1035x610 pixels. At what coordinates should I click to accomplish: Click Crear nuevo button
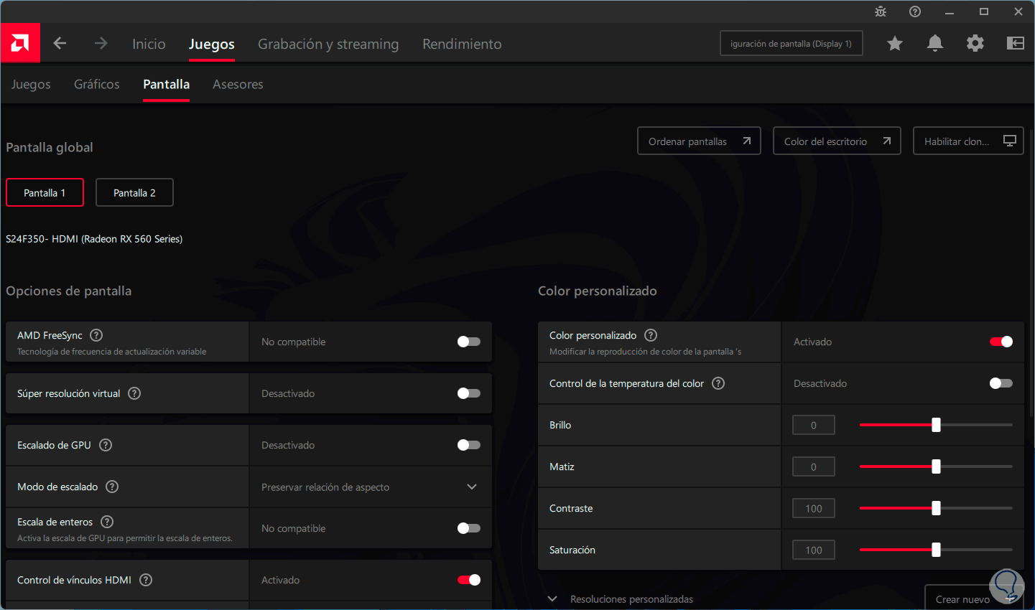click(974, 598)
